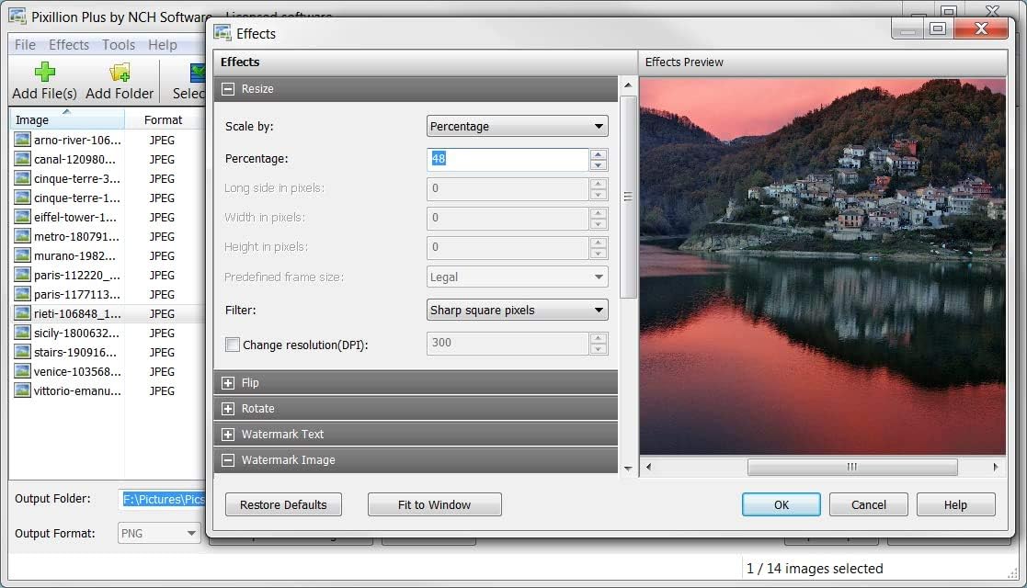
Task: Open the Predefined frame size dropdown
Action: coord(517,277)
